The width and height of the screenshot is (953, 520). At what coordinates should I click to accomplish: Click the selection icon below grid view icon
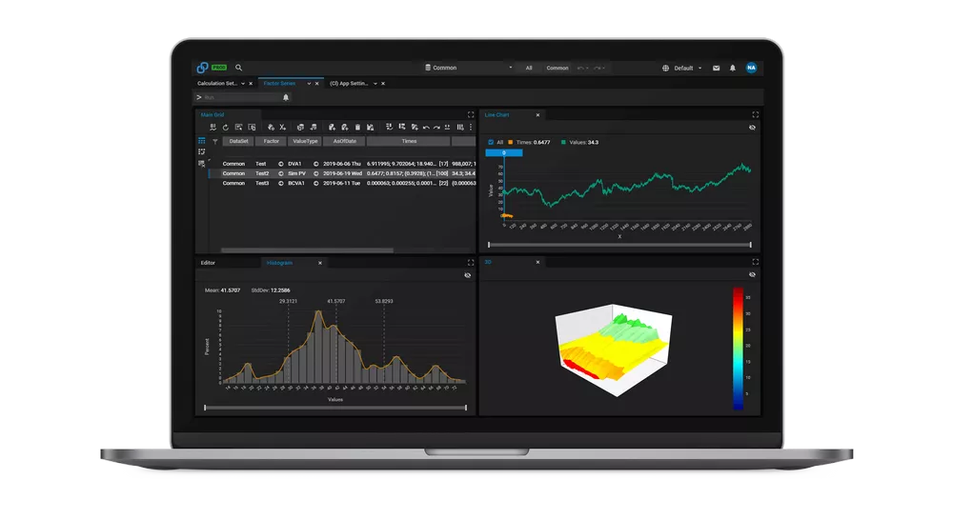pyautogui.click(x=202, y=151)
